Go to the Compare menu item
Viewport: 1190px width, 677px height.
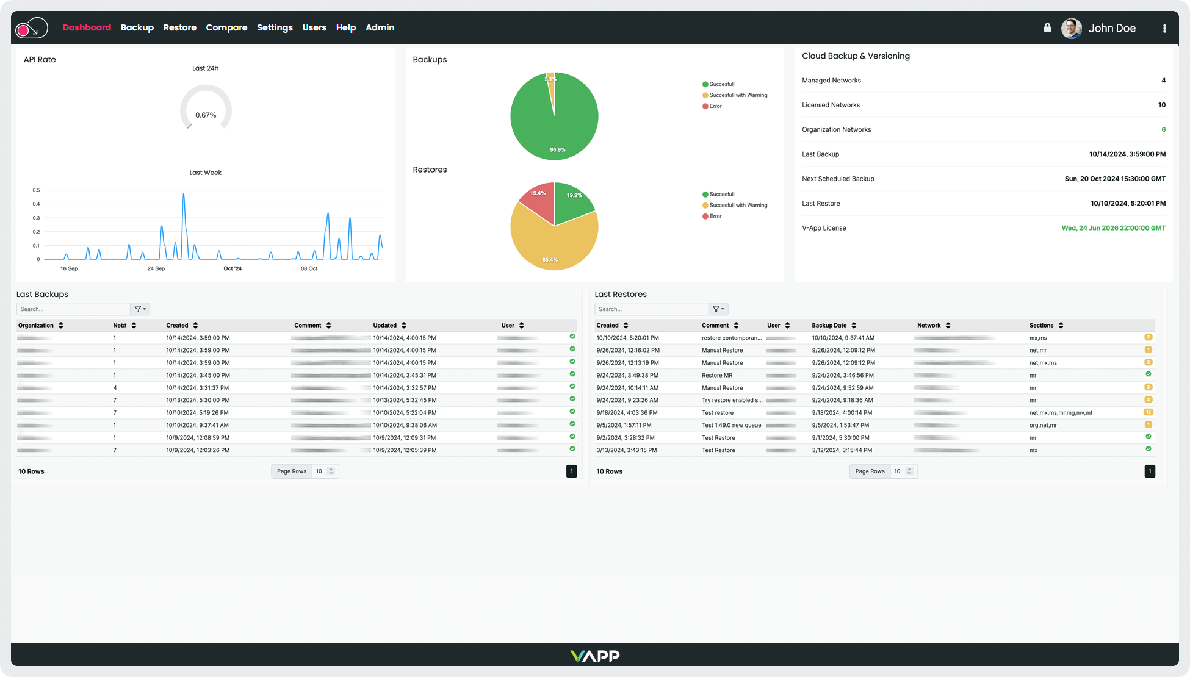226,27
